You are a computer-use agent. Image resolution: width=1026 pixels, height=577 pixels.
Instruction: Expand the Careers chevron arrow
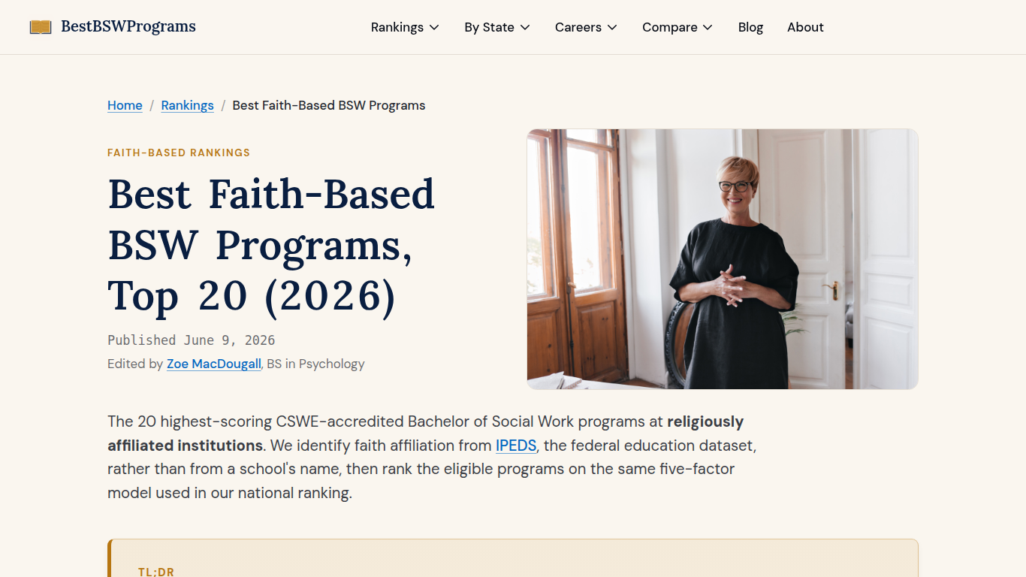612,27
